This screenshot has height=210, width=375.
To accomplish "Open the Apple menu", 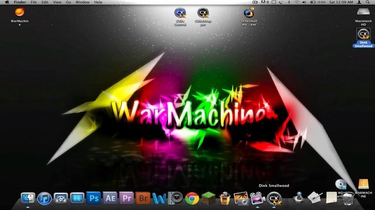I will pos(7,2).
